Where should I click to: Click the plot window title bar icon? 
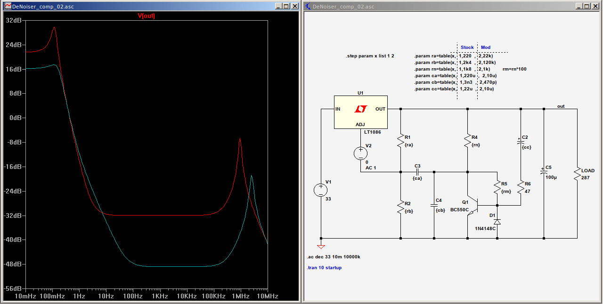point(8,6)
